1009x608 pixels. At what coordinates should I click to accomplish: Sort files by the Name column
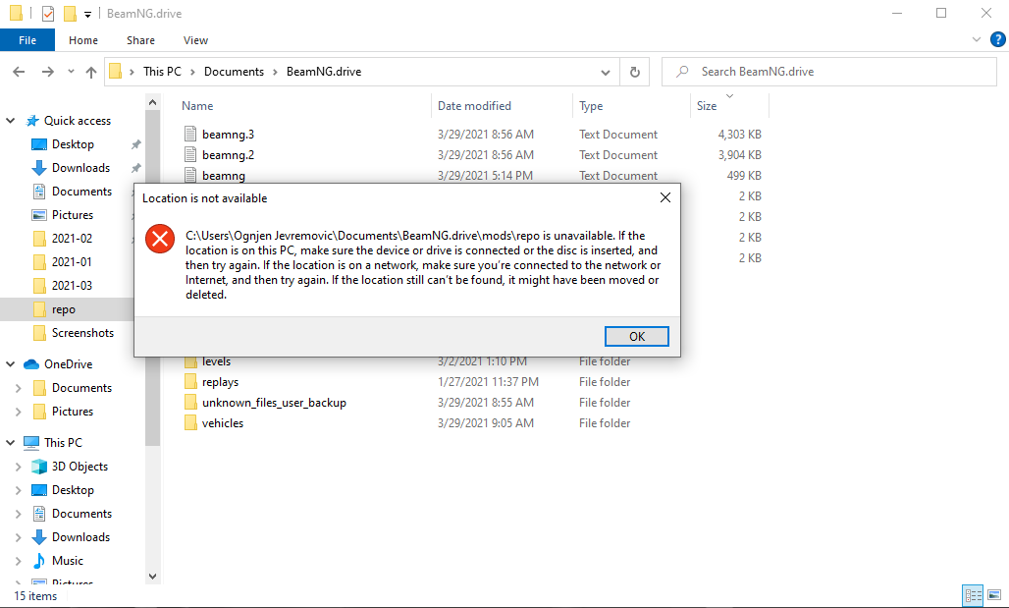(197, 106)
